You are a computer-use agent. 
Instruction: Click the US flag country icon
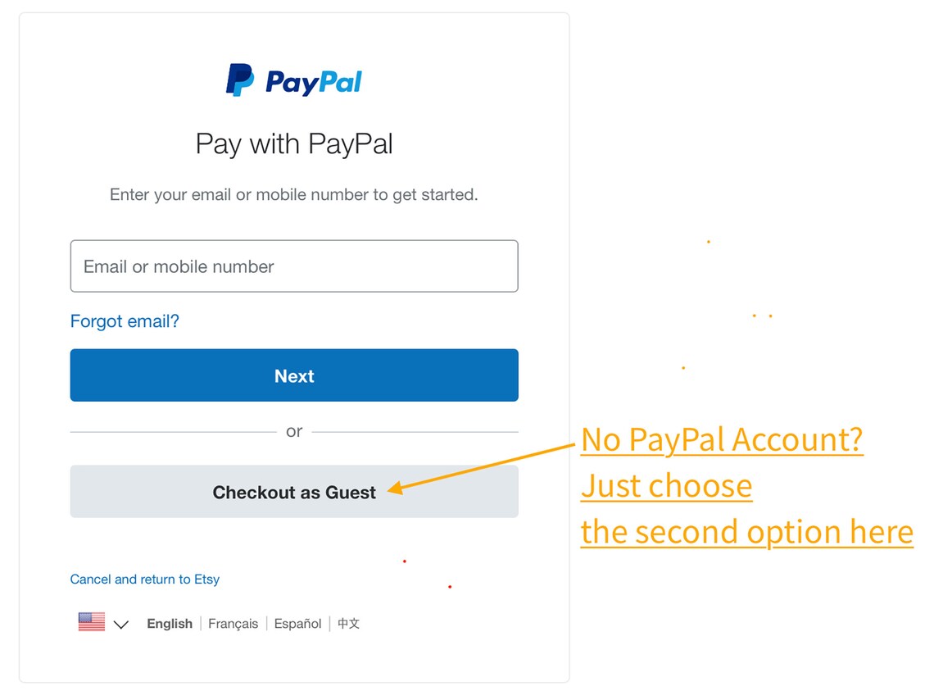click(92, 621)
